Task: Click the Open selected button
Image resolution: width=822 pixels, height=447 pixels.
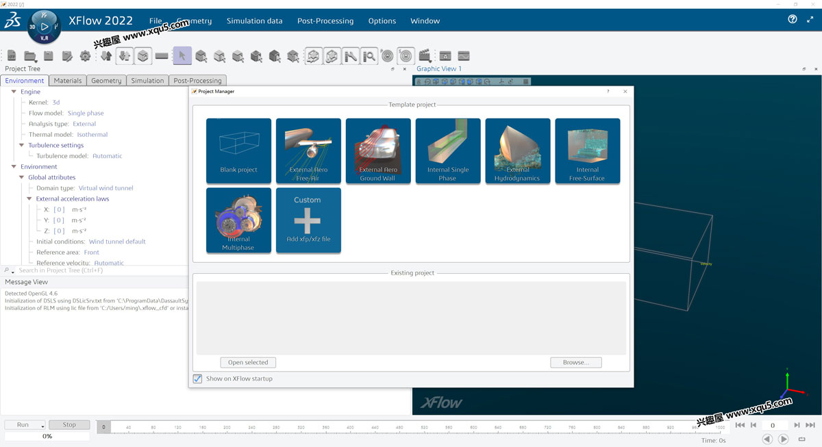Action: pyautogui.click(x=248, y=362)
